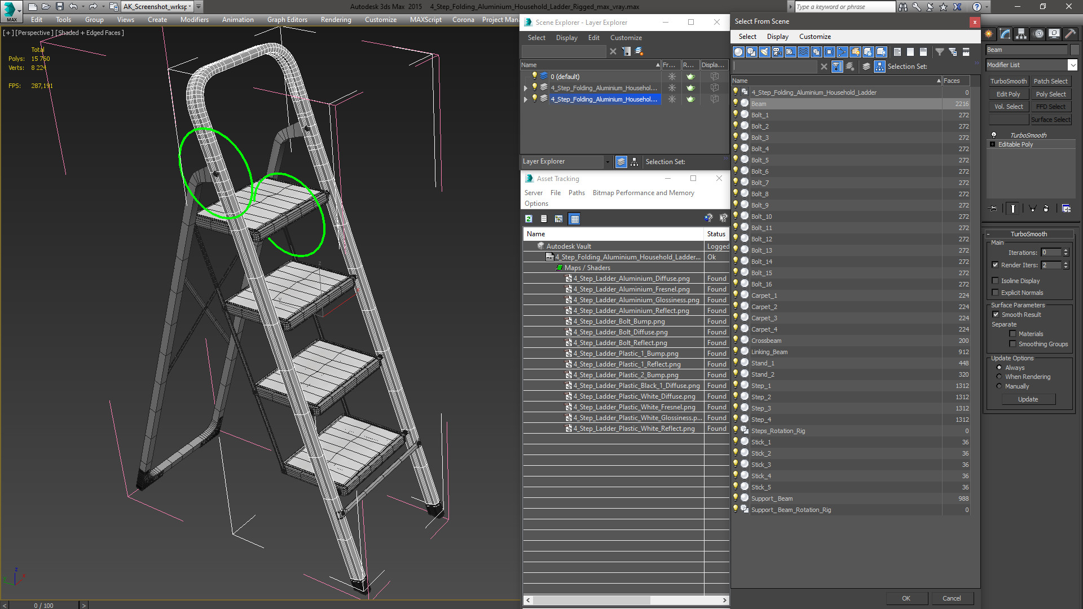Click the Update button in TurboSmooth rollout
1083x609 pixels.
[x=1028, y=399]
